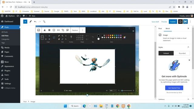Click the taskbar Search box
The height and width of the screenshot is (109, 194).
[75, 106]
